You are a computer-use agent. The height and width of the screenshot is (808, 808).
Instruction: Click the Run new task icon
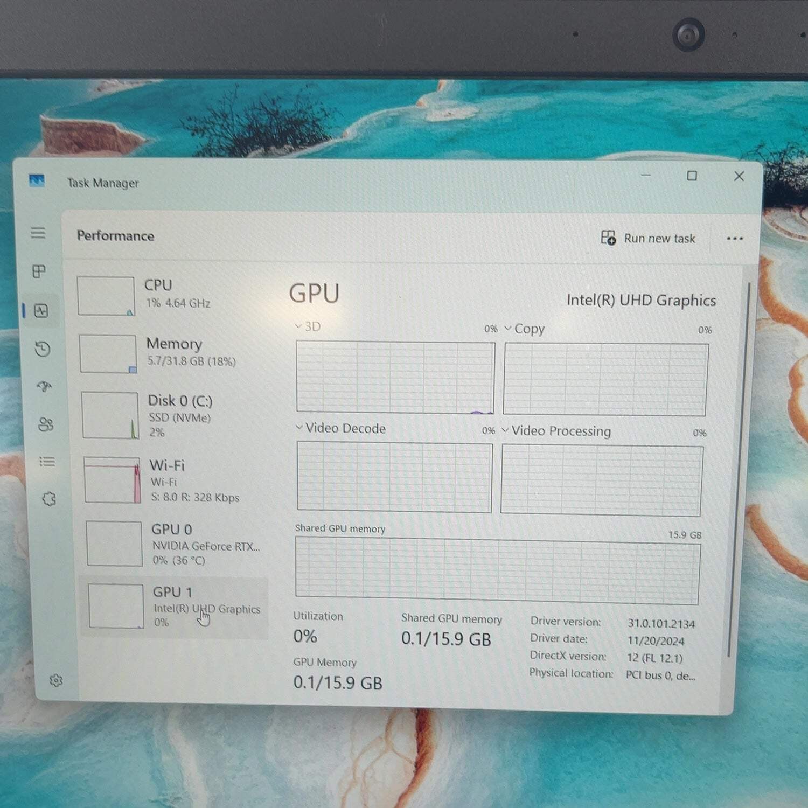click(x=608, y=238)
